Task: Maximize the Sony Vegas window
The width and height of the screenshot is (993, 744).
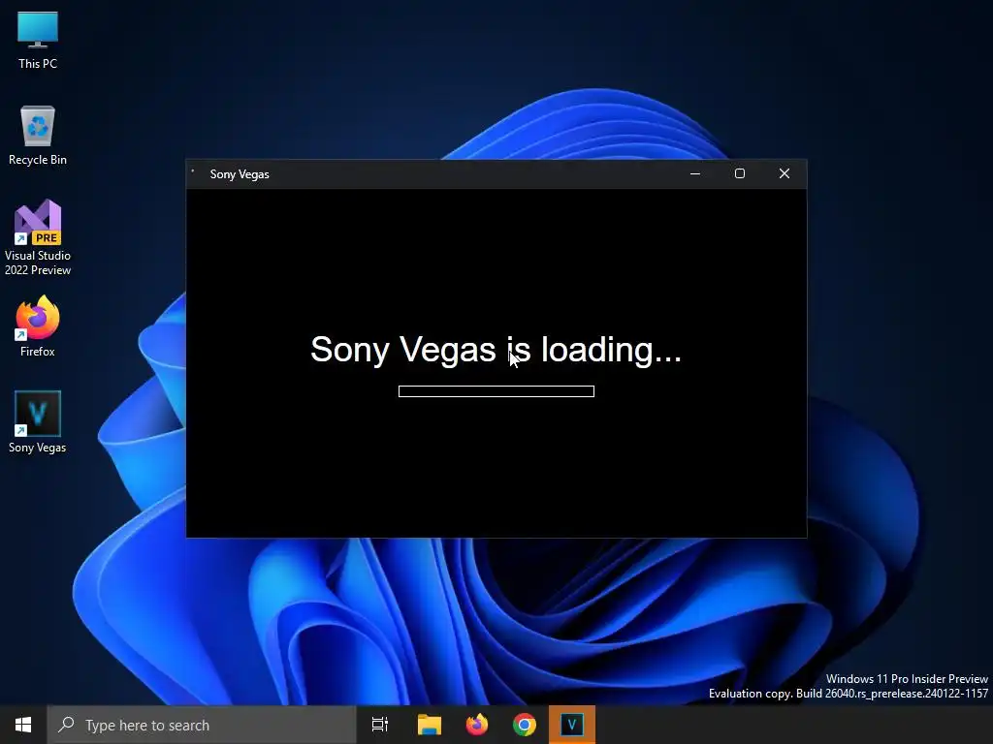Action: click(x=740, y=174)
